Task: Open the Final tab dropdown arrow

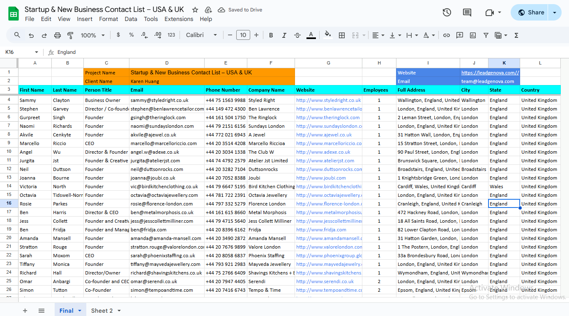Action: point(80,311)
